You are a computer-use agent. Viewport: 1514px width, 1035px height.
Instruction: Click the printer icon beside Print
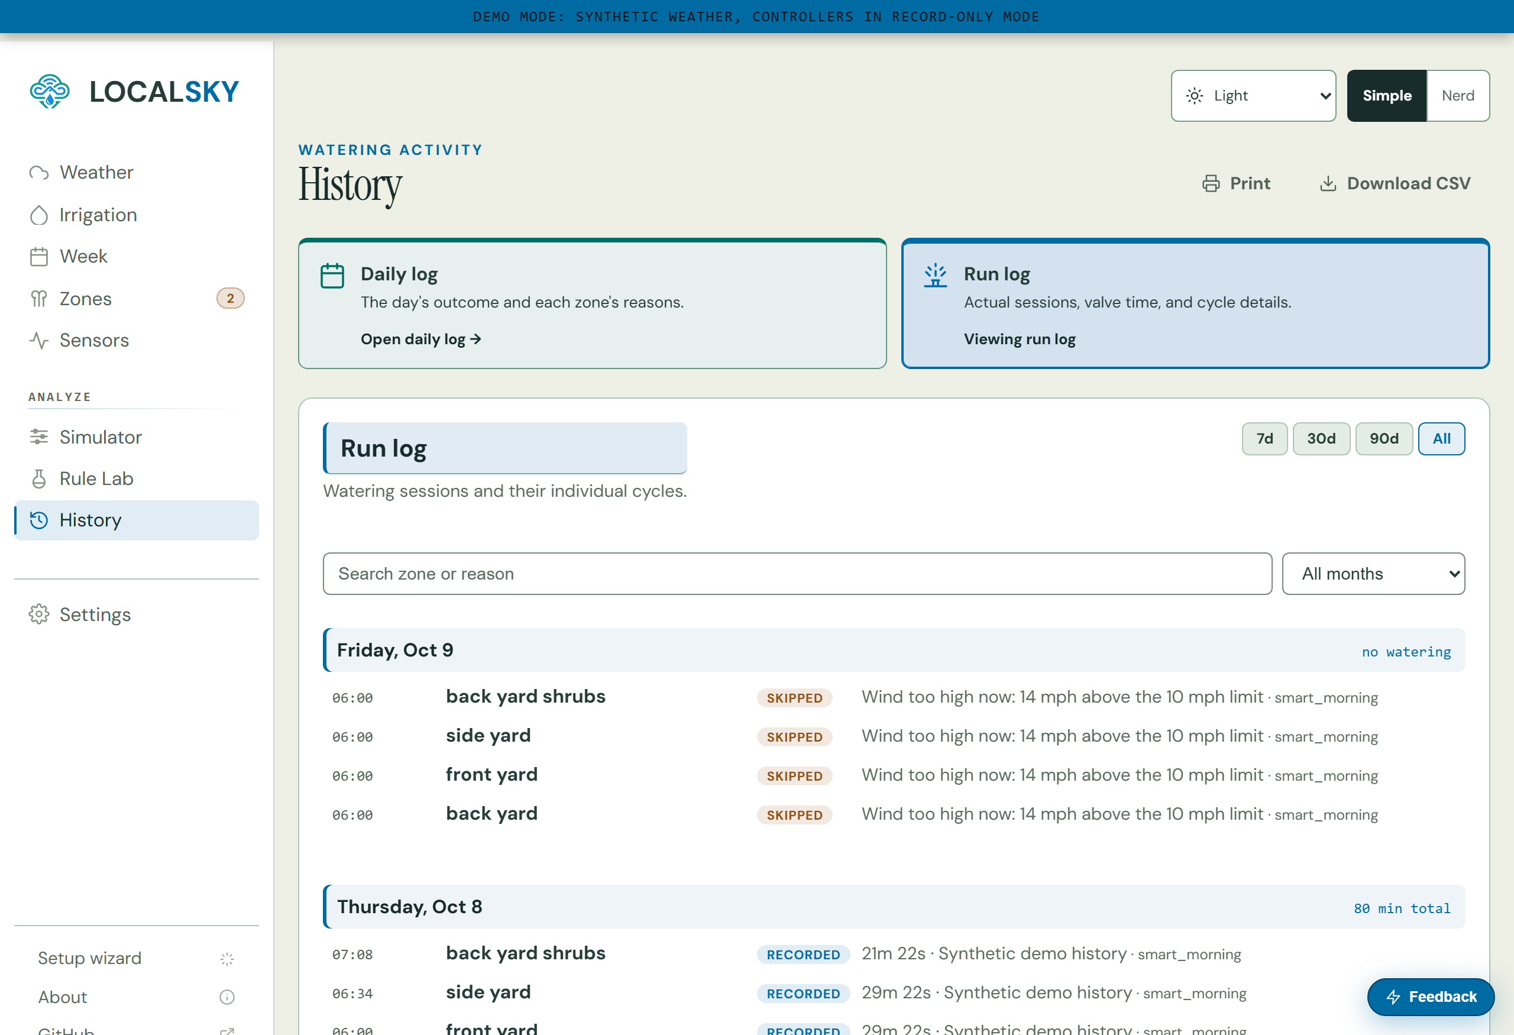click(x=1211, y=184)
